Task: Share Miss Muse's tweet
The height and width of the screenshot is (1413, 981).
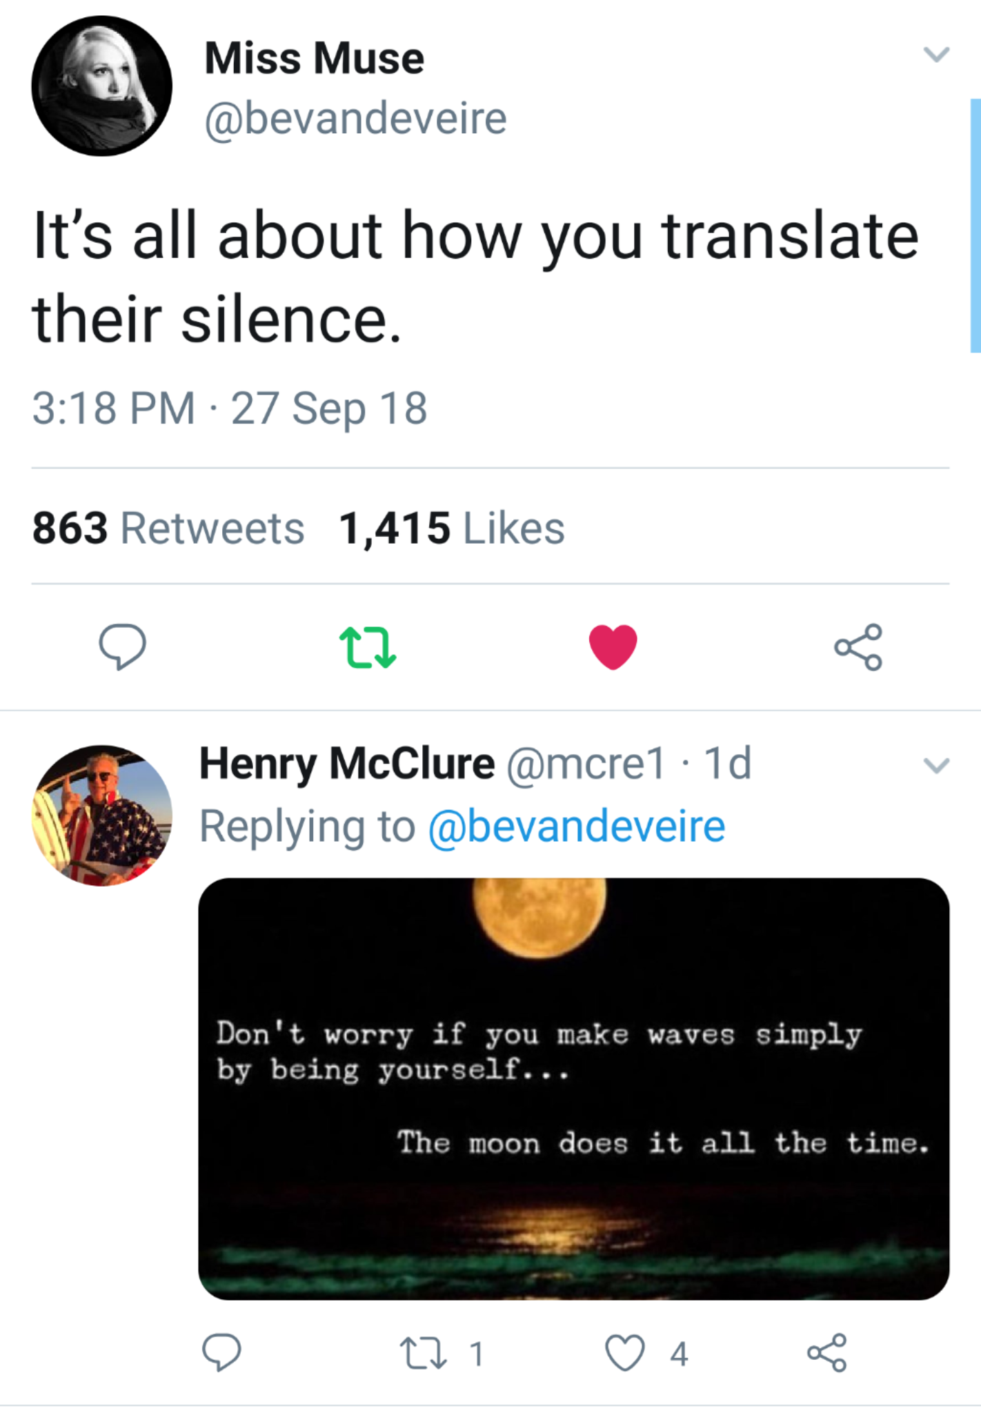Action: coord(858,646)
